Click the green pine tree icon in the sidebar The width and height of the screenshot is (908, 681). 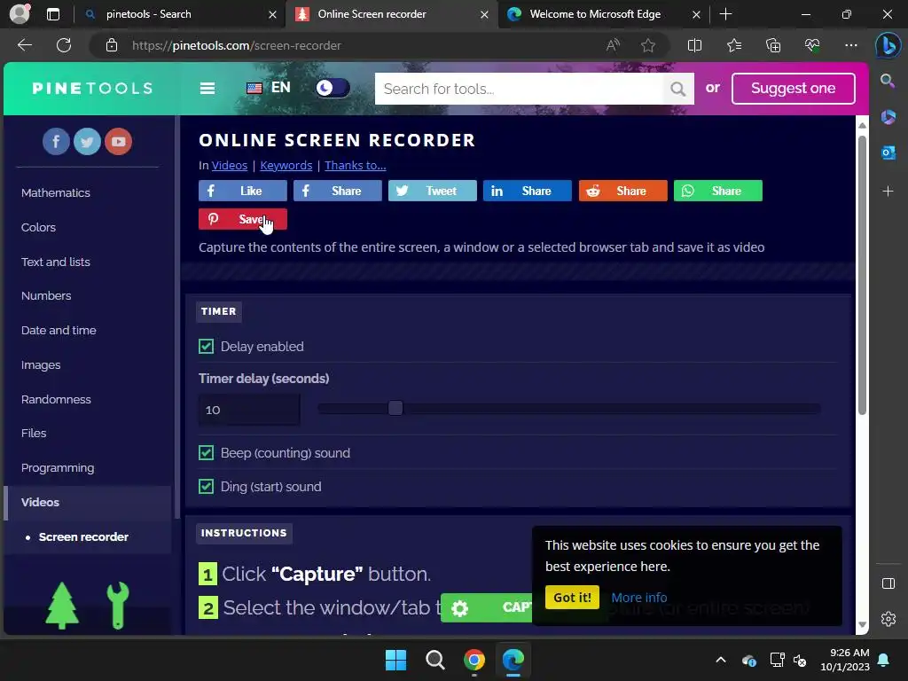(x=62, y=606)
